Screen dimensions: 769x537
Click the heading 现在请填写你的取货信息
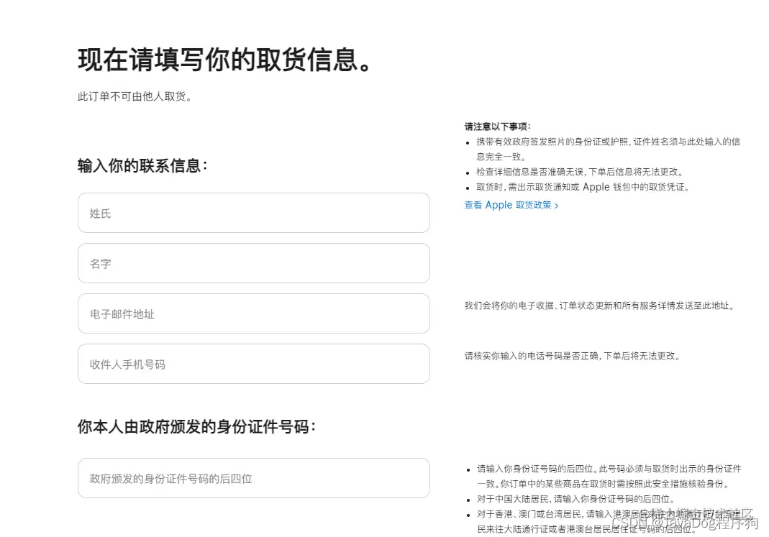point(224,60)
